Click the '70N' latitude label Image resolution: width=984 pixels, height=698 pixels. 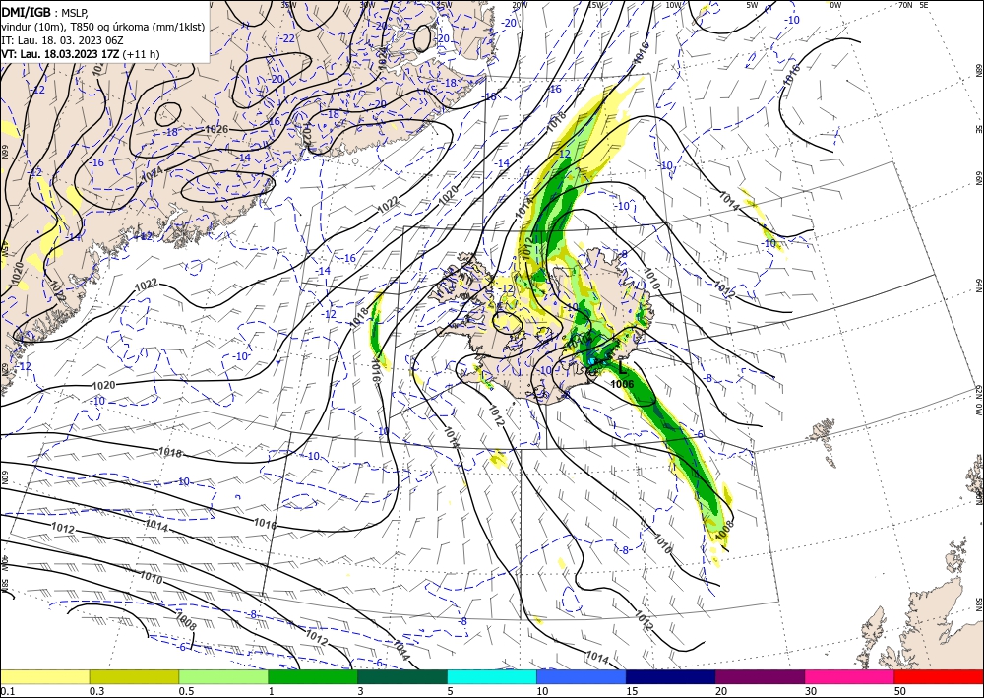[905, 5]
